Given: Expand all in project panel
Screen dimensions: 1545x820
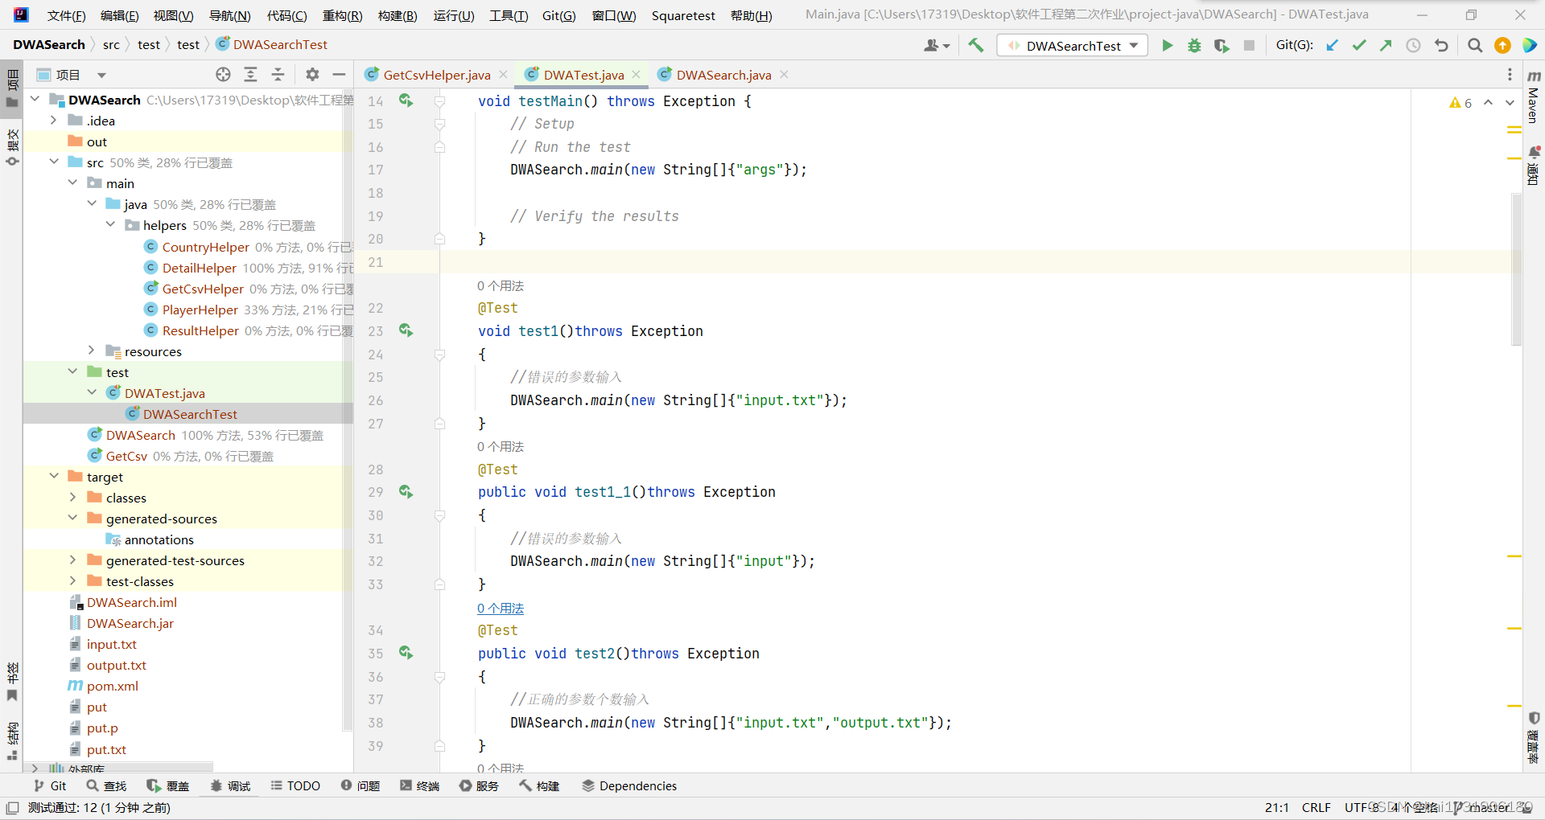Looking at the screenshot, I should (250, 75).
